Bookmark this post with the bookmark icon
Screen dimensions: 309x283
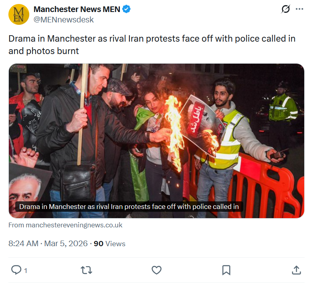pyautogui.click(x=226, y=270)
